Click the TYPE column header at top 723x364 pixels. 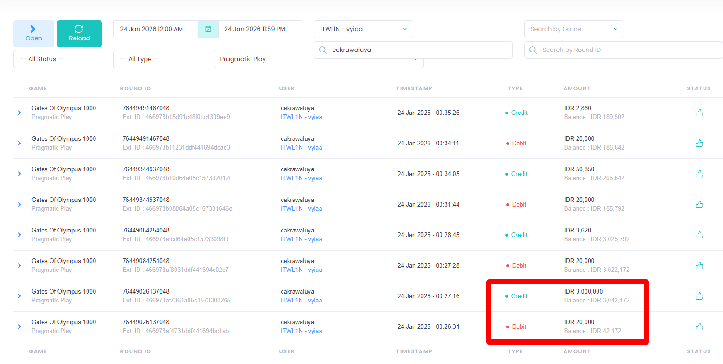click(515, 88)
